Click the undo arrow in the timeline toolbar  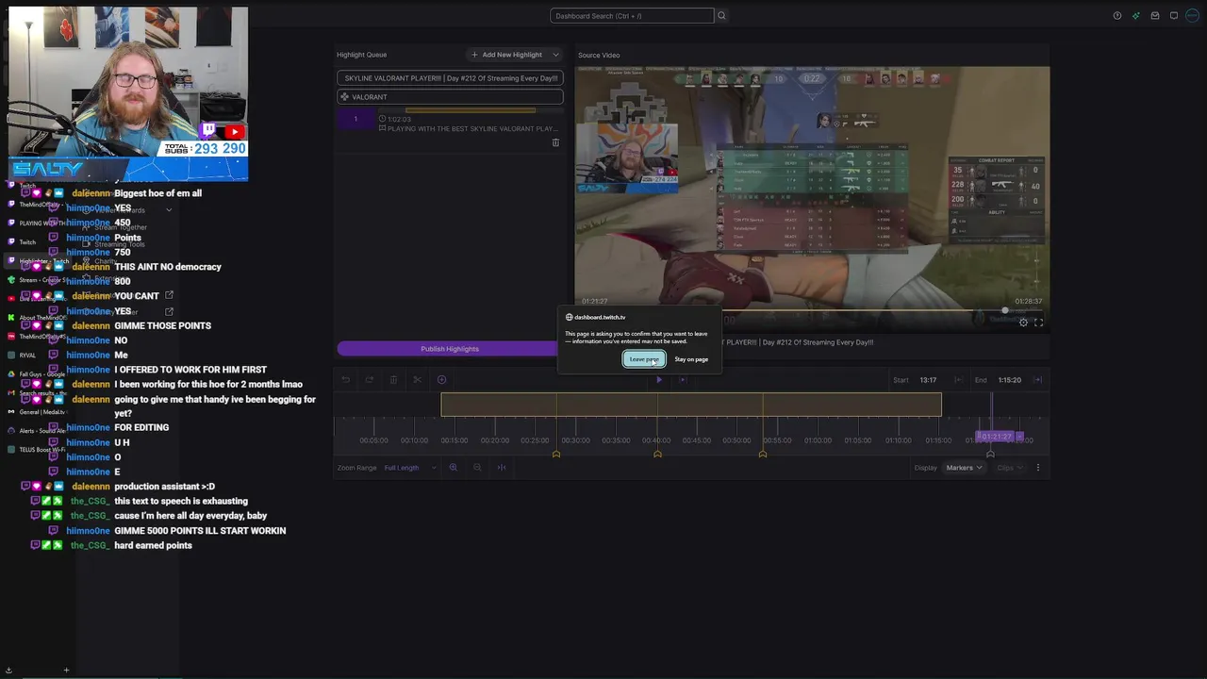(345, 380)
